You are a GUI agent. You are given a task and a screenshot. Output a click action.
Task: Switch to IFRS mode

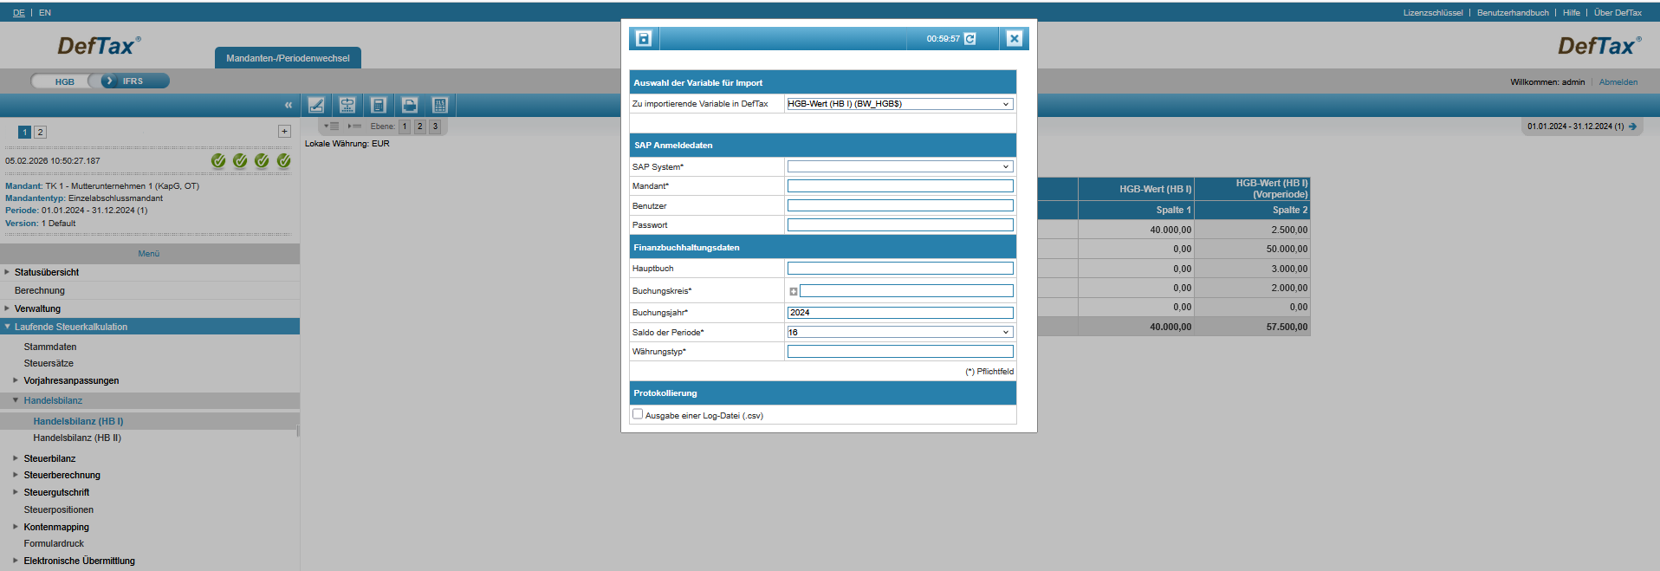click(x=133, y=81)
